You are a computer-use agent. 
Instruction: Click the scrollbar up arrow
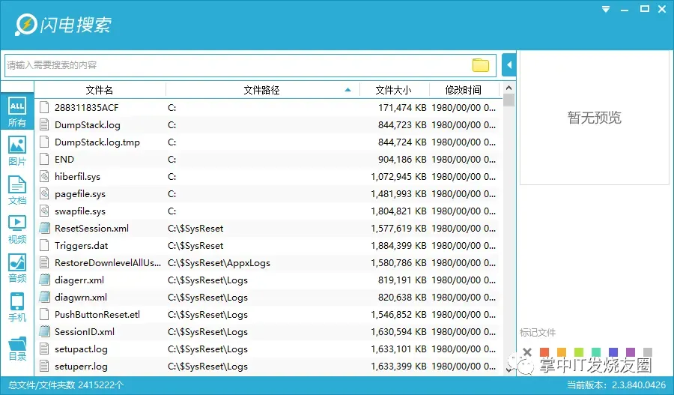click(509, 88)
